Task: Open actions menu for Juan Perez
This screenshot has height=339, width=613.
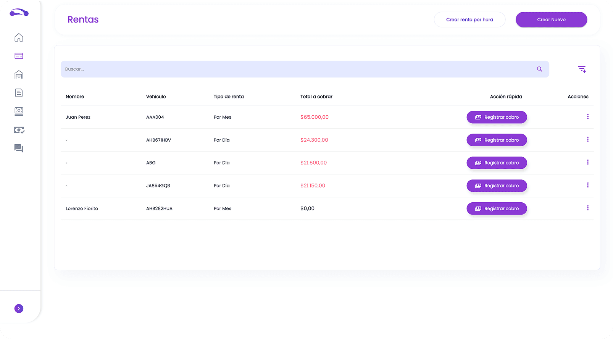Action: [587, 116]
